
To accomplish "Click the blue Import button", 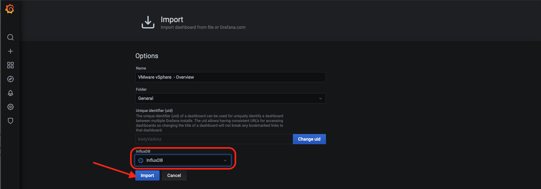I will (147, 175).
